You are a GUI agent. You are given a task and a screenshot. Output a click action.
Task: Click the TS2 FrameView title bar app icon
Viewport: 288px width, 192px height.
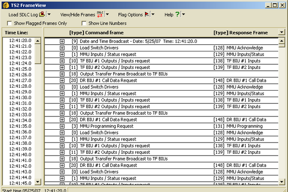(5, 5)
